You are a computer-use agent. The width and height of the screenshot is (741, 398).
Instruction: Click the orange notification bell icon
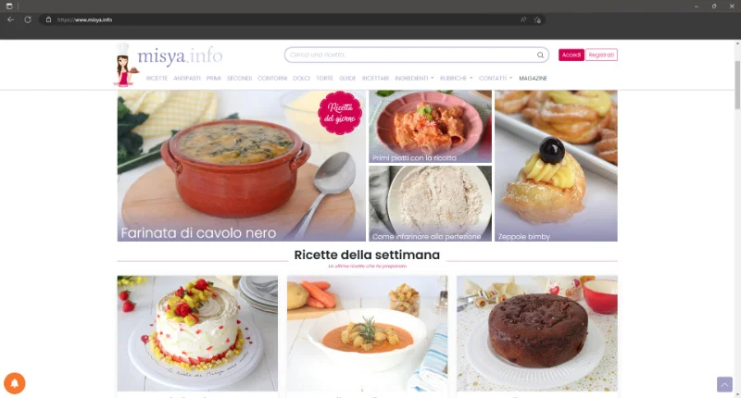15,383
